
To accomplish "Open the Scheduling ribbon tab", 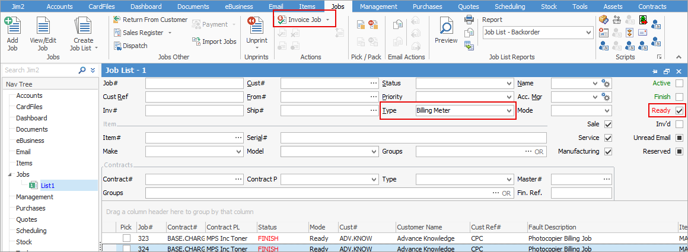I will 509,7.
